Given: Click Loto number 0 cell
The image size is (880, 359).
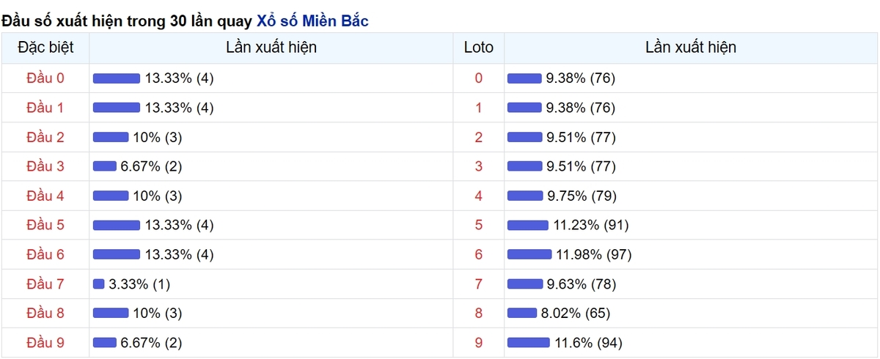Looking at the screenshot, I should [x=479, y=78].
